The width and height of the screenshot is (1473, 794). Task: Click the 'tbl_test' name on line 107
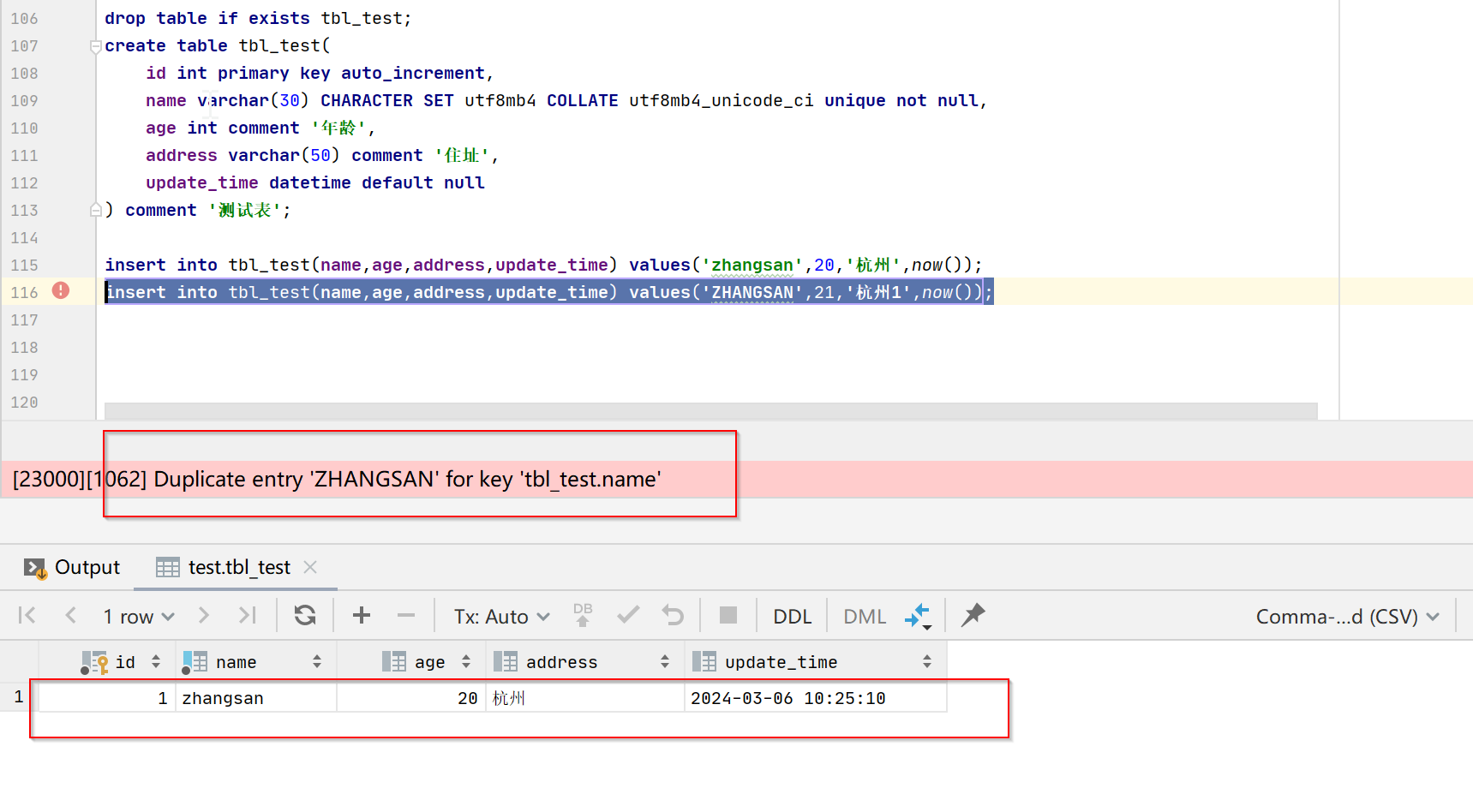coord(279,45)
